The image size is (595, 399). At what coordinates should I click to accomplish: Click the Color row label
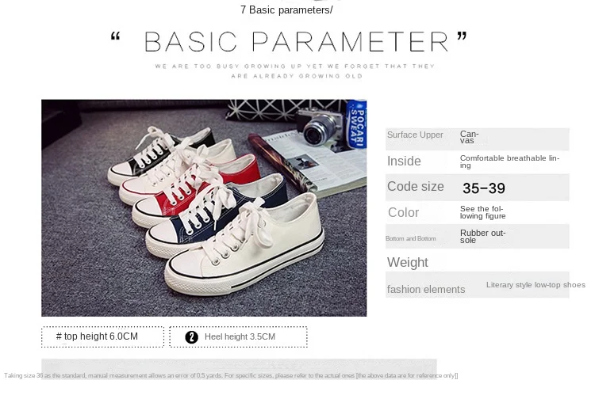pyautogui.click(x=403, y=213)
